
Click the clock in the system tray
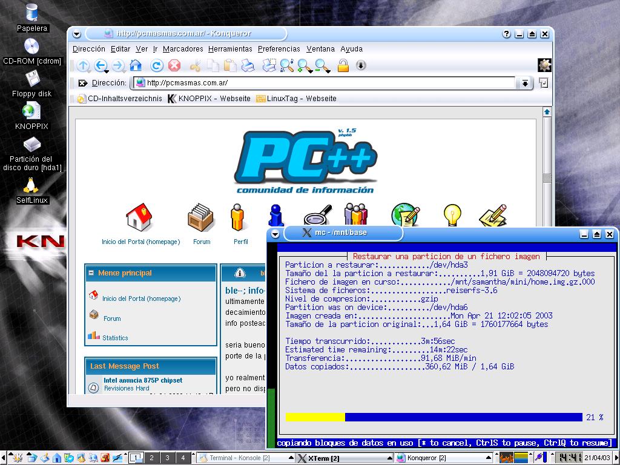(569, 458)
